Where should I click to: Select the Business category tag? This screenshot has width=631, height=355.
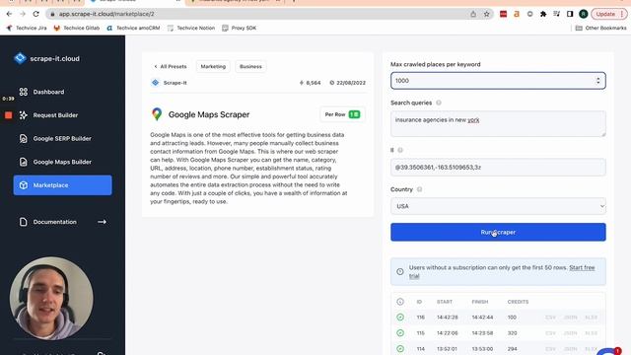pos(250,66)
